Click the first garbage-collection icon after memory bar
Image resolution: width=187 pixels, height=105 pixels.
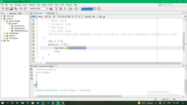95,8
